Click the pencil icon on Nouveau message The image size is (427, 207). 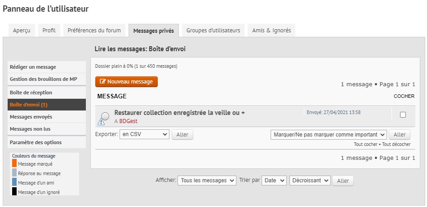click(103, 82)
